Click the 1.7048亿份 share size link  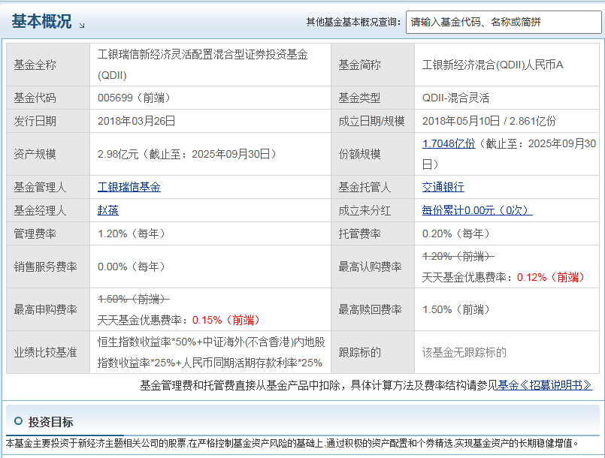(449, 143)
